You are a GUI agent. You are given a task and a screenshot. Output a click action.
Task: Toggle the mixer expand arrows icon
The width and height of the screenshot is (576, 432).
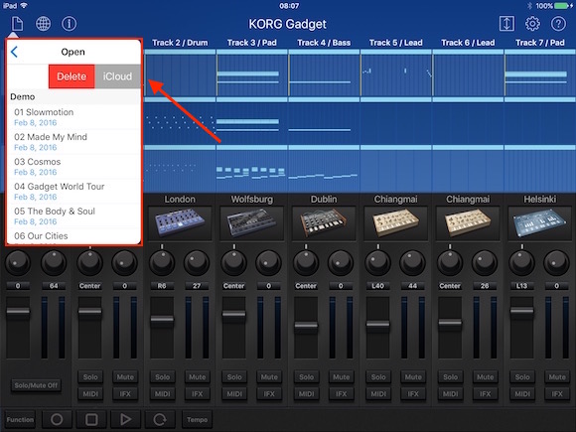tap(506, 24)
